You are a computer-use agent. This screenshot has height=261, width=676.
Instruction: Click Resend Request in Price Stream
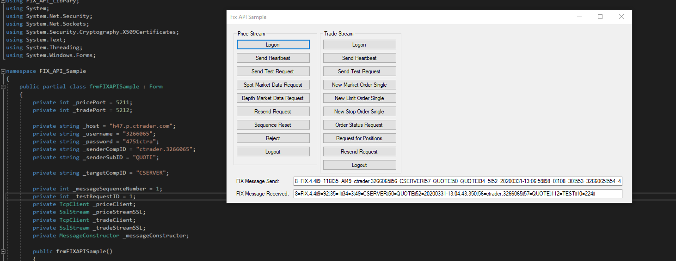coord(273,112)
